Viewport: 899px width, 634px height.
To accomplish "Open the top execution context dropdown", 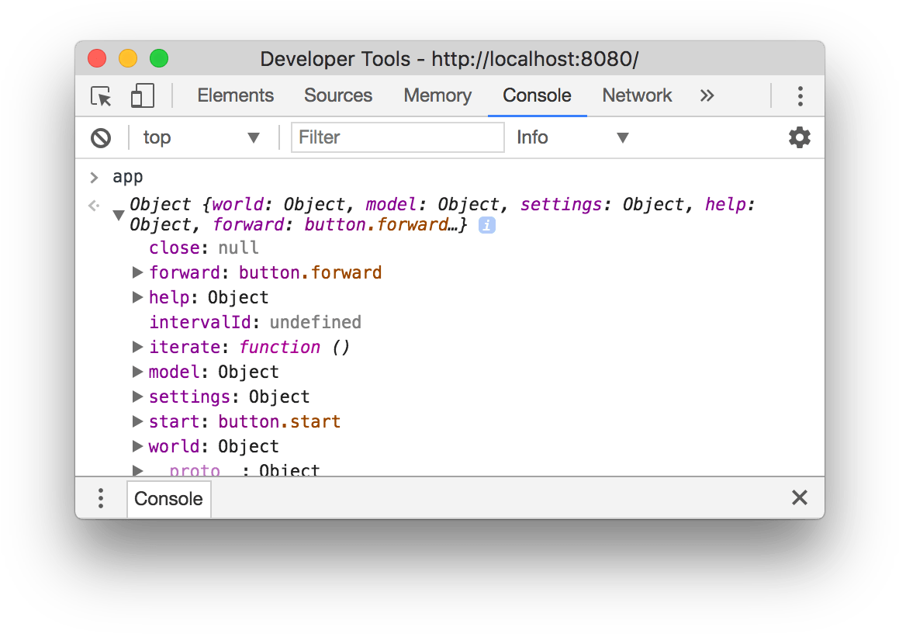I will click(x=201, y=138).
